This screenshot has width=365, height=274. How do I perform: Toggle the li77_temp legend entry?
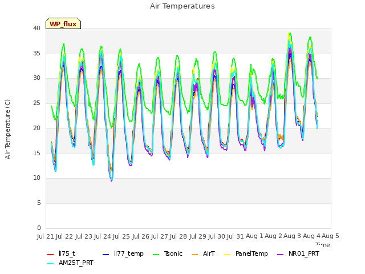[x=123, y=253]
